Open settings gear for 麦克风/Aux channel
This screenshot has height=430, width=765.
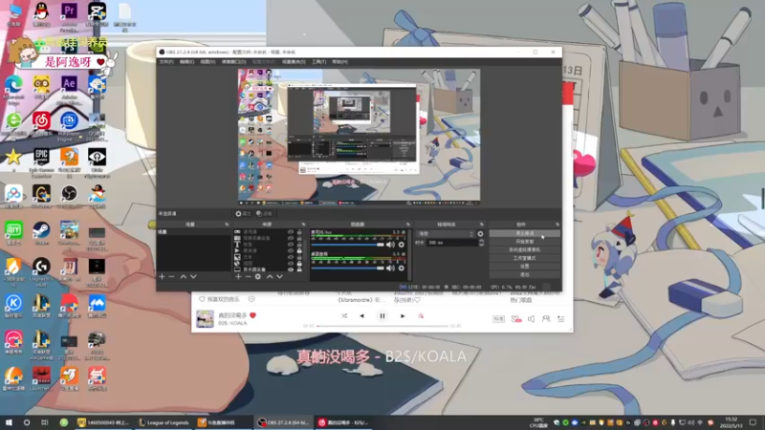[402, 245]
